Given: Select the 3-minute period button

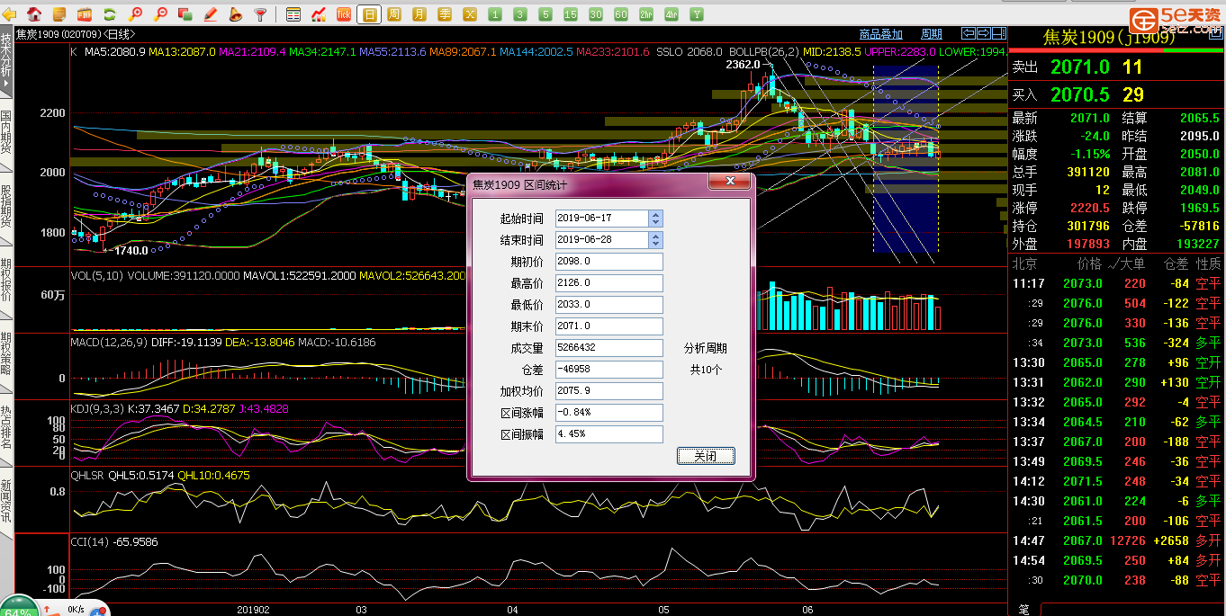Looking at the screenshot, I should point(520,14).
